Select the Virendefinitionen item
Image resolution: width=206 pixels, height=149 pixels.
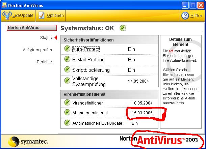click(88, 103)
